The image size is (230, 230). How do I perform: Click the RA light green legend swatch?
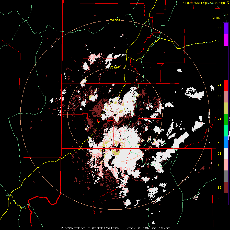tap(226, 131)
